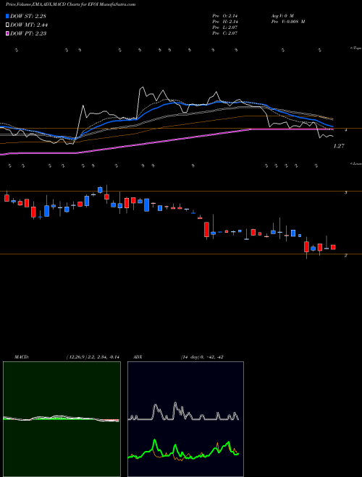Viewport: 362px width, 477px height.
Task: Click the 'MACD:' panel label
Action: point(21,357)
